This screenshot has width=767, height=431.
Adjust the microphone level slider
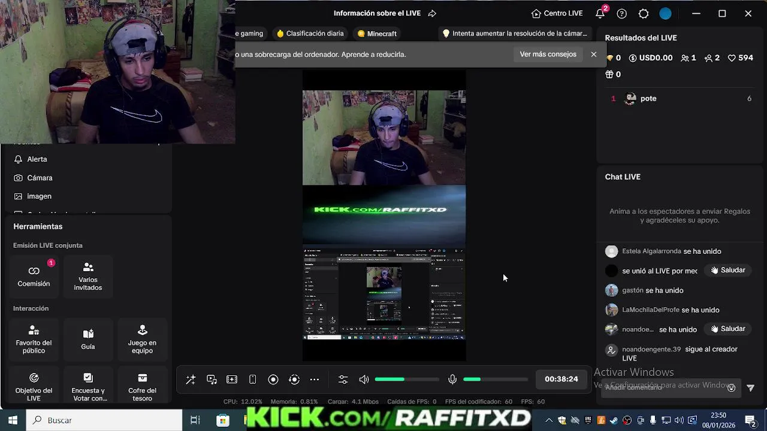pos(496,380)
